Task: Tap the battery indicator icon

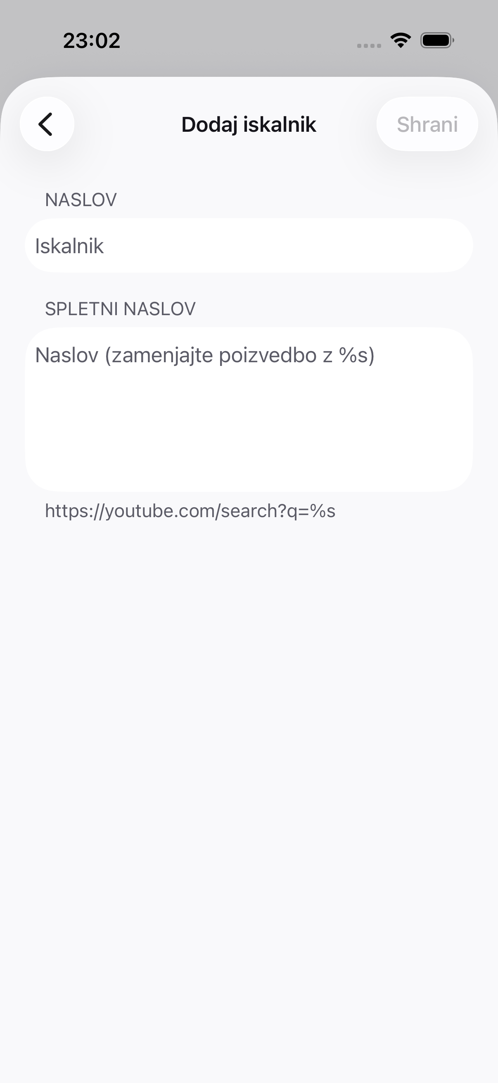Action: tap(437, 40)
